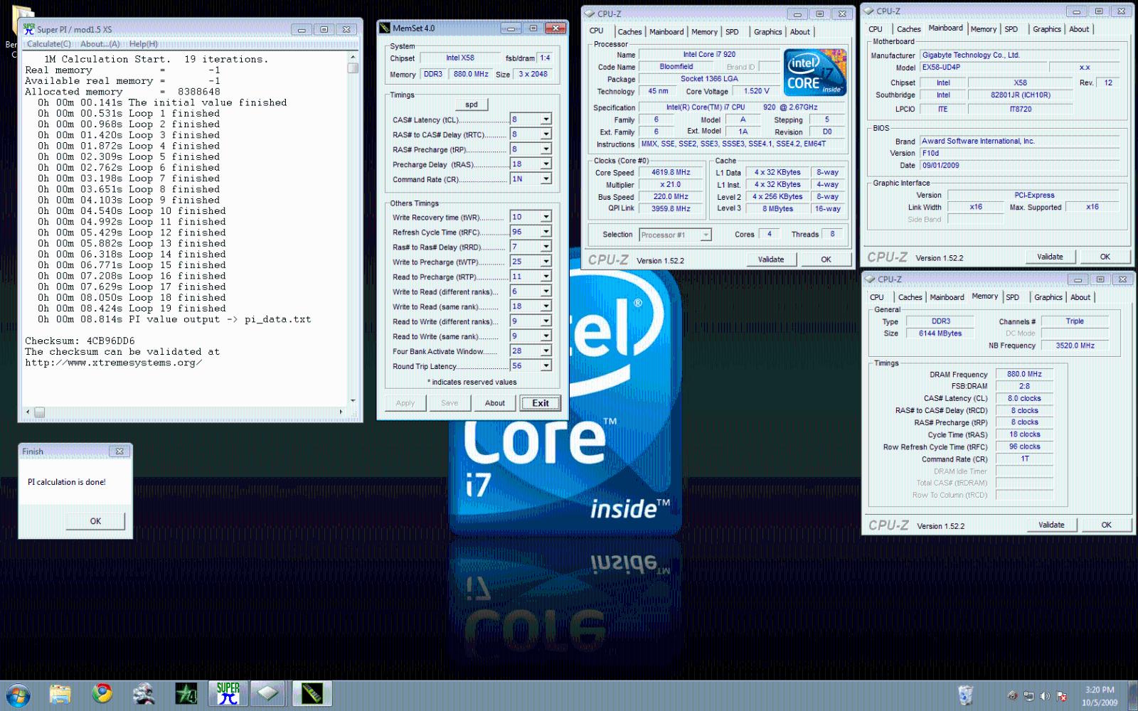Click the Memory Size 6144 MBytes value
The width and height of the screenshot is (1138, 711).
(940, 333)
